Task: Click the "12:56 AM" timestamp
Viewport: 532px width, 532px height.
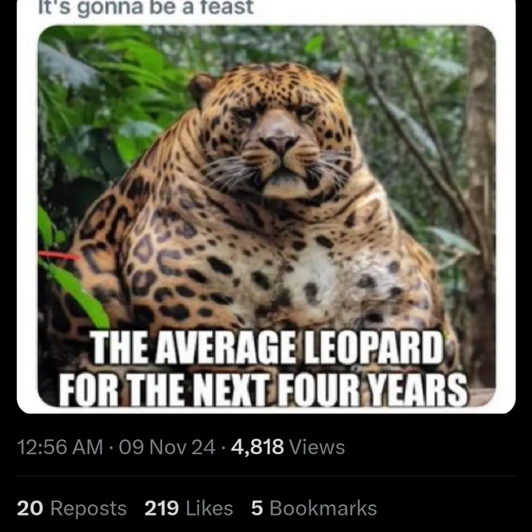Action: [60, 447]
